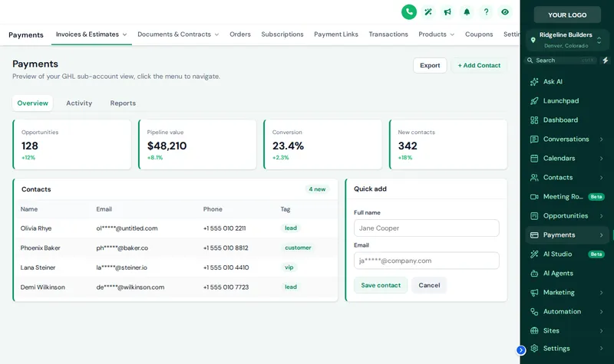Expand the Sites submenu chevron
The width and height of the screenshot is (614, 364).
point(601,331)
